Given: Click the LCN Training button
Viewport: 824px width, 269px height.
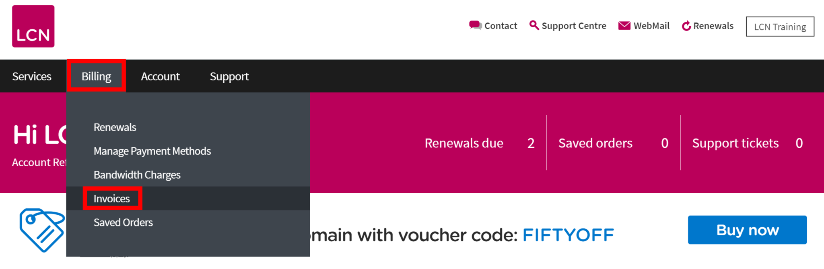Looking at the screenshot, I should coord(780,26).
